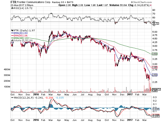Click the red down-arrow beside Chg value
161x122 pixels.
click(x=151, y=5)
